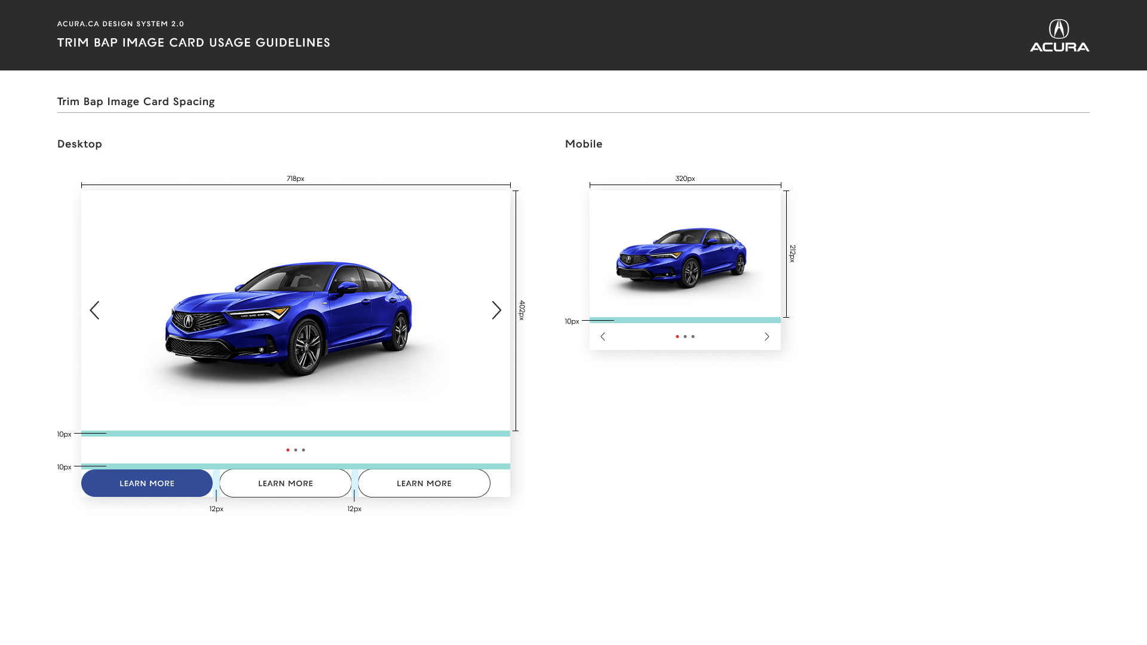This screenshot has width=1147, height=645.
Task: Click the Mobile section heading
Action: [x=584, y=144]
